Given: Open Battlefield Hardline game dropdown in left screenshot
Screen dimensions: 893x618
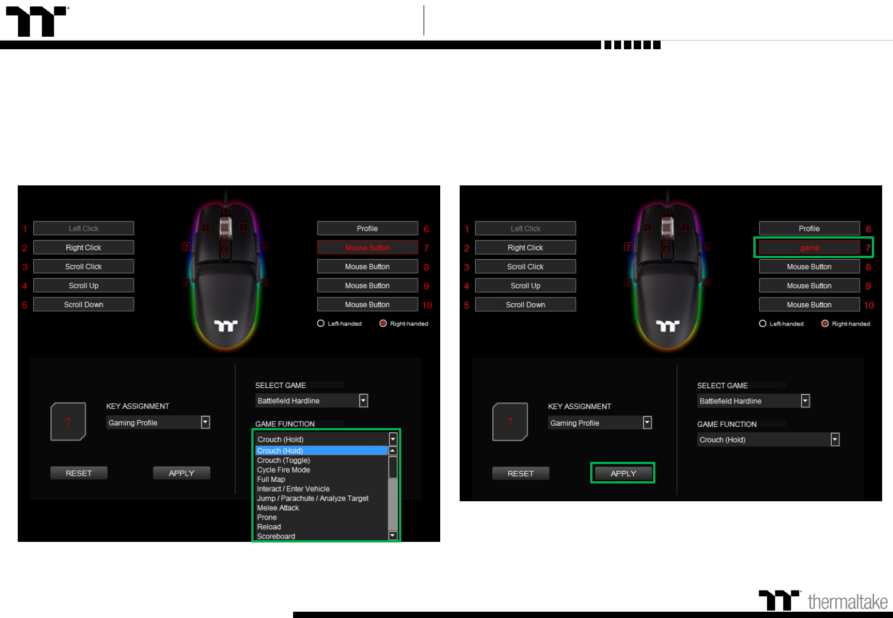Looking at the screenshot, I should click(363, 401).
